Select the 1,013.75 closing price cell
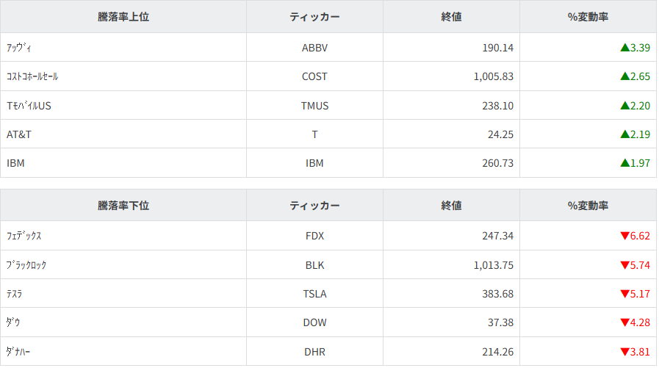 coord(494,265)
